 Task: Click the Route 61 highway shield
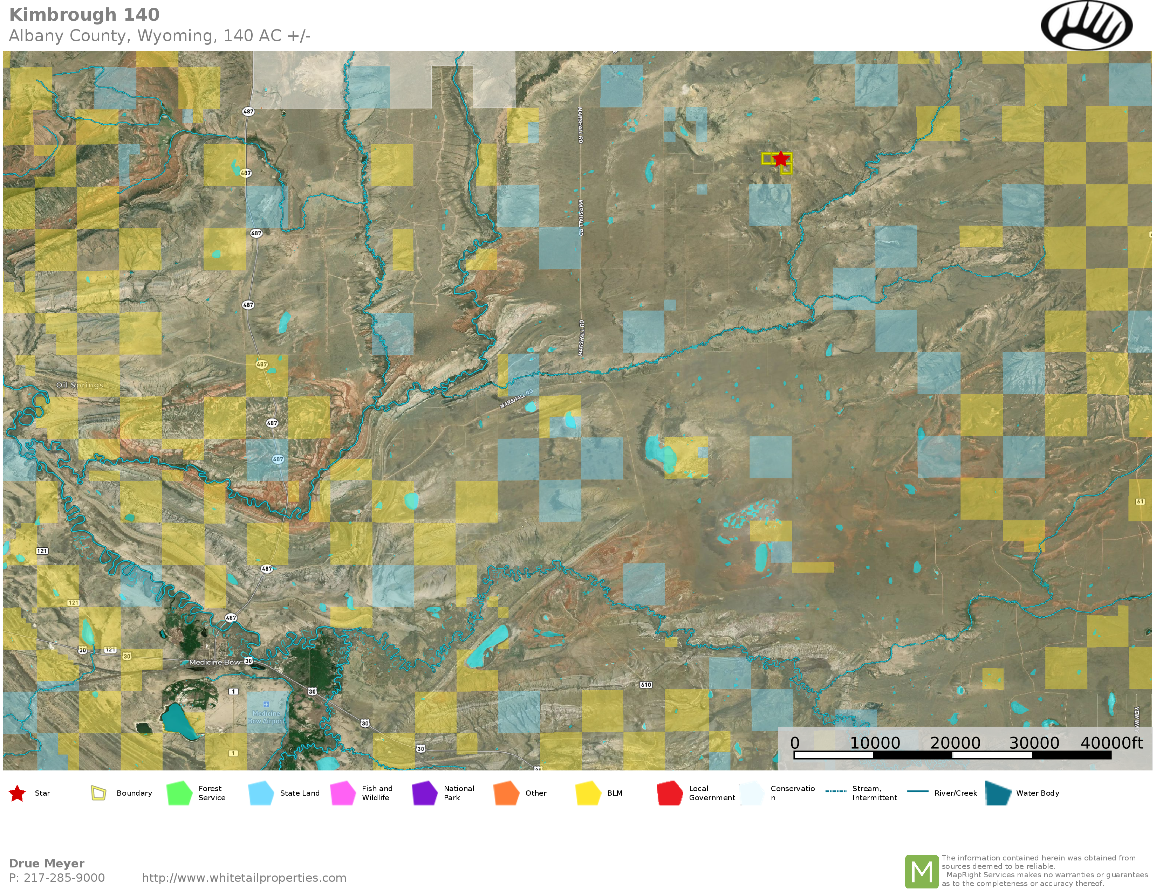tap(1140, 501)
